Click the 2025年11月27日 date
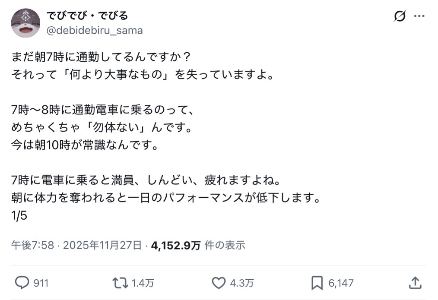Viewport: 438px width, 300px height. click(x=102, y=246)
